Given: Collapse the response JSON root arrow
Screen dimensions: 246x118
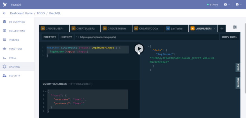Looking at the screenshot, I should (148, 46).
